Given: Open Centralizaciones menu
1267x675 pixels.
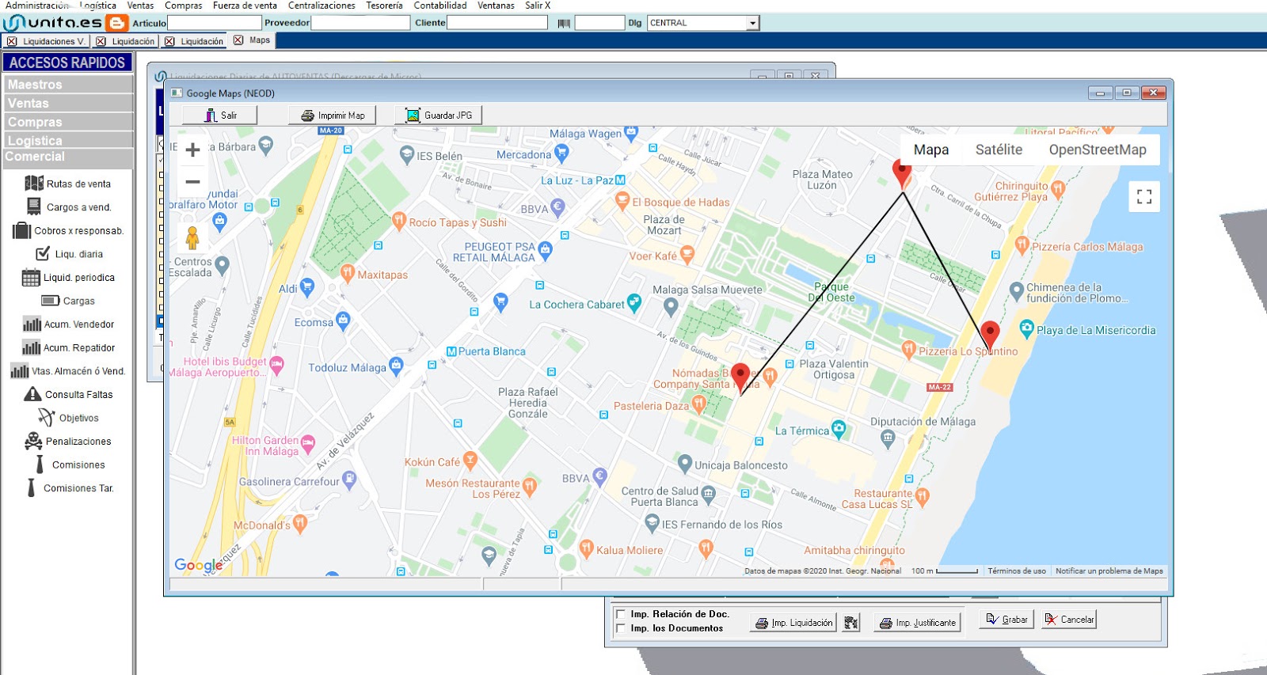Looking at the screenshot, I should [x=322, y=6].
